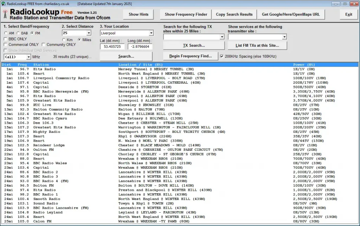360x226 pixels.
Task: Click the Lat (dd.mm) input field
Action: 112,46
